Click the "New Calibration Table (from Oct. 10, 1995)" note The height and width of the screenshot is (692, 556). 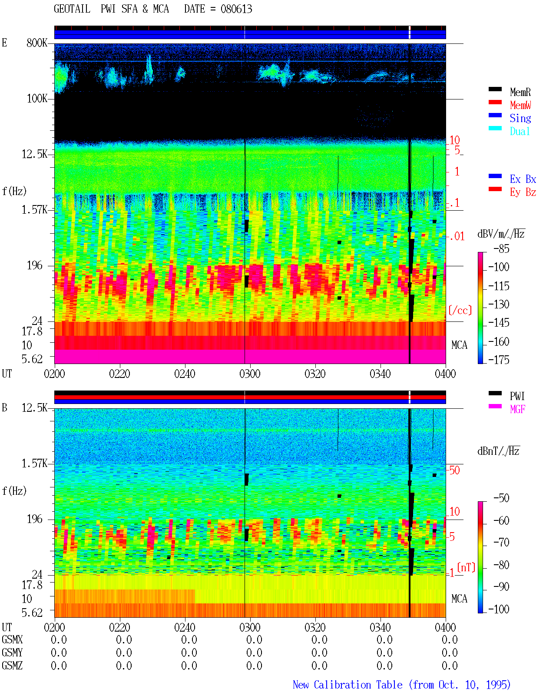point(402,685)
